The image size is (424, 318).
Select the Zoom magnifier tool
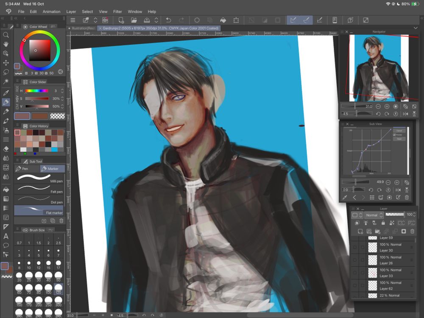[6, 35]
